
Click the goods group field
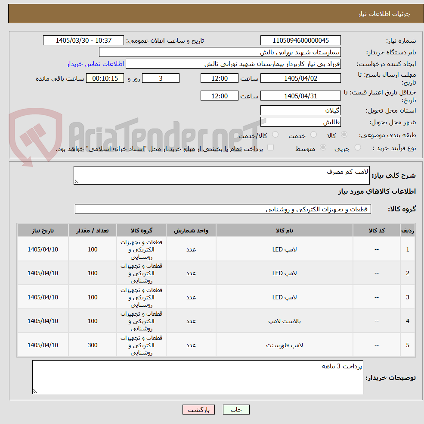[x=223, y=209]
